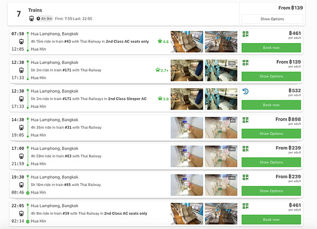The width and height of the screenshot is (317, 229).
Task: Click the clock duration badge 4h 9m
Action: point(44,19)
